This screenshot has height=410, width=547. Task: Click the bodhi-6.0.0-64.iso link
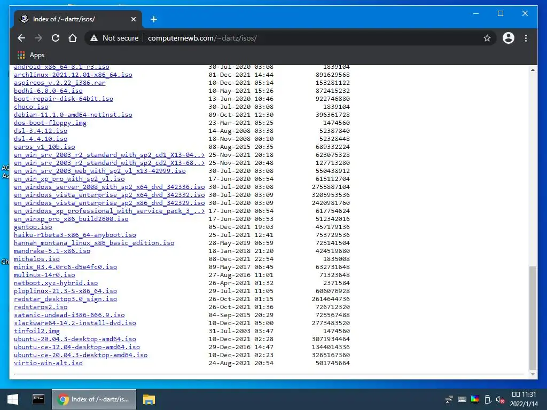(48, 91)
